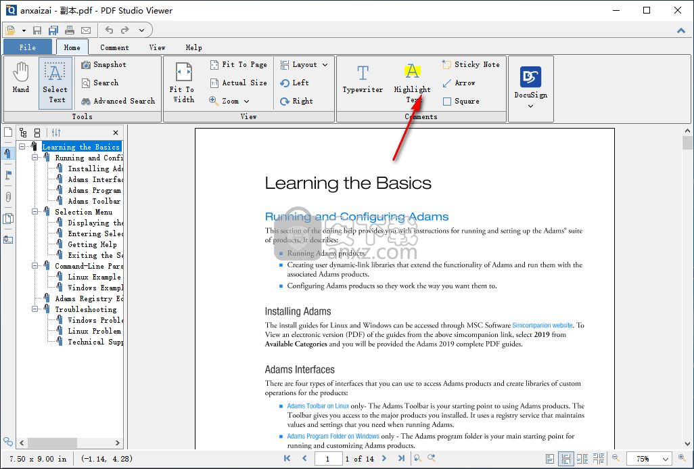Go to the last page

[401, 458]
